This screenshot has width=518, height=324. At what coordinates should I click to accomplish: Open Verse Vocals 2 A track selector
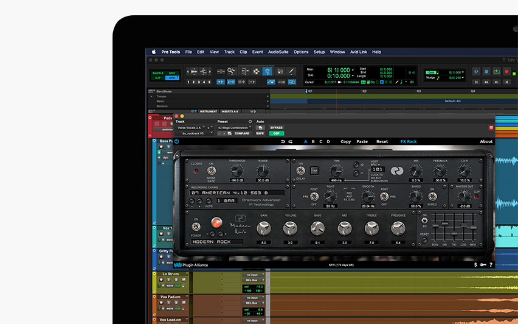pos(190,127)
